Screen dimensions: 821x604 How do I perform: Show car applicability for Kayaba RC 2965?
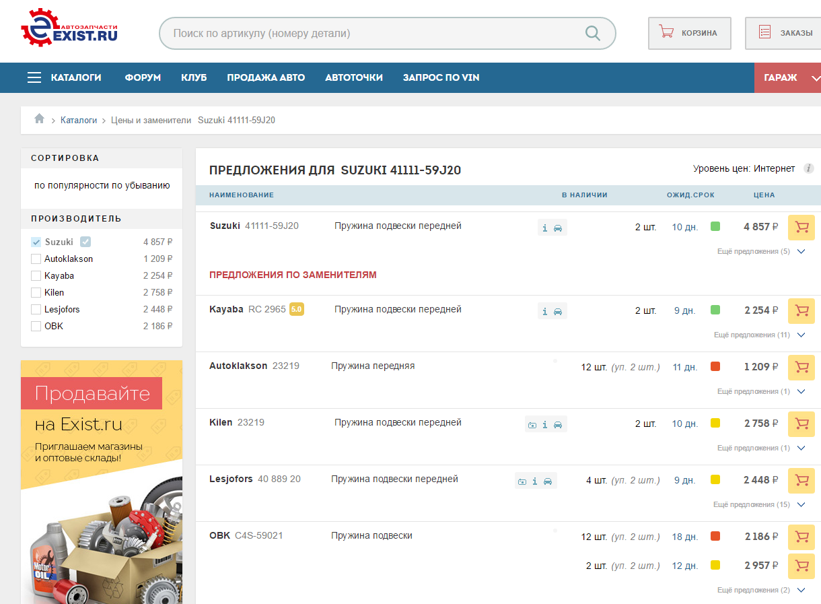[558, 311]
